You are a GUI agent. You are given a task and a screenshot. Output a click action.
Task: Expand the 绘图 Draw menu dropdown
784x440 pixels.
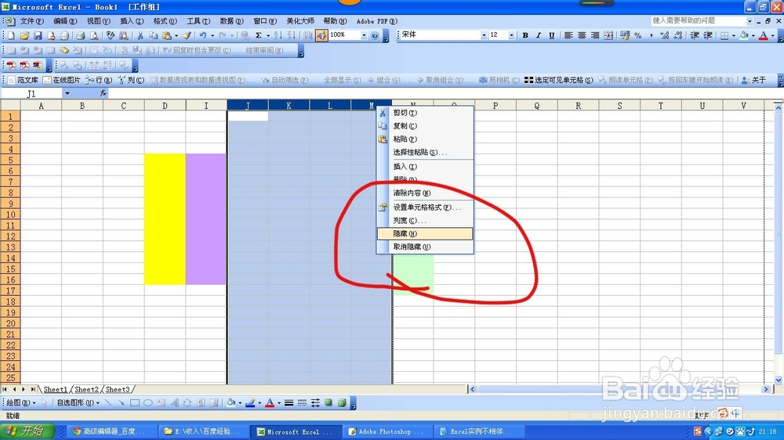tap(20, 402)
